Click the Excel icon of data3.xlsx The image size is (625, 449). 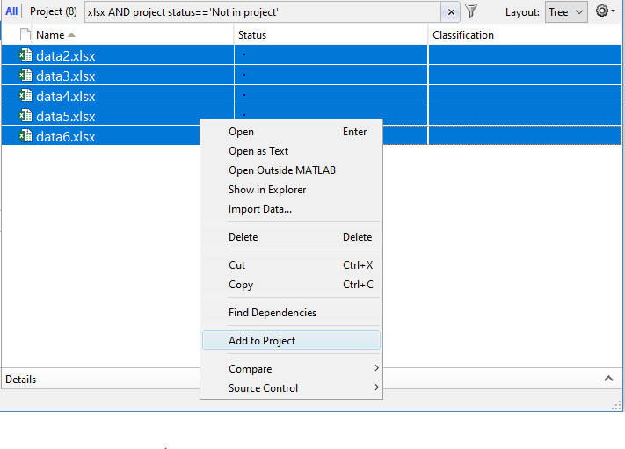tap(25, 76)
